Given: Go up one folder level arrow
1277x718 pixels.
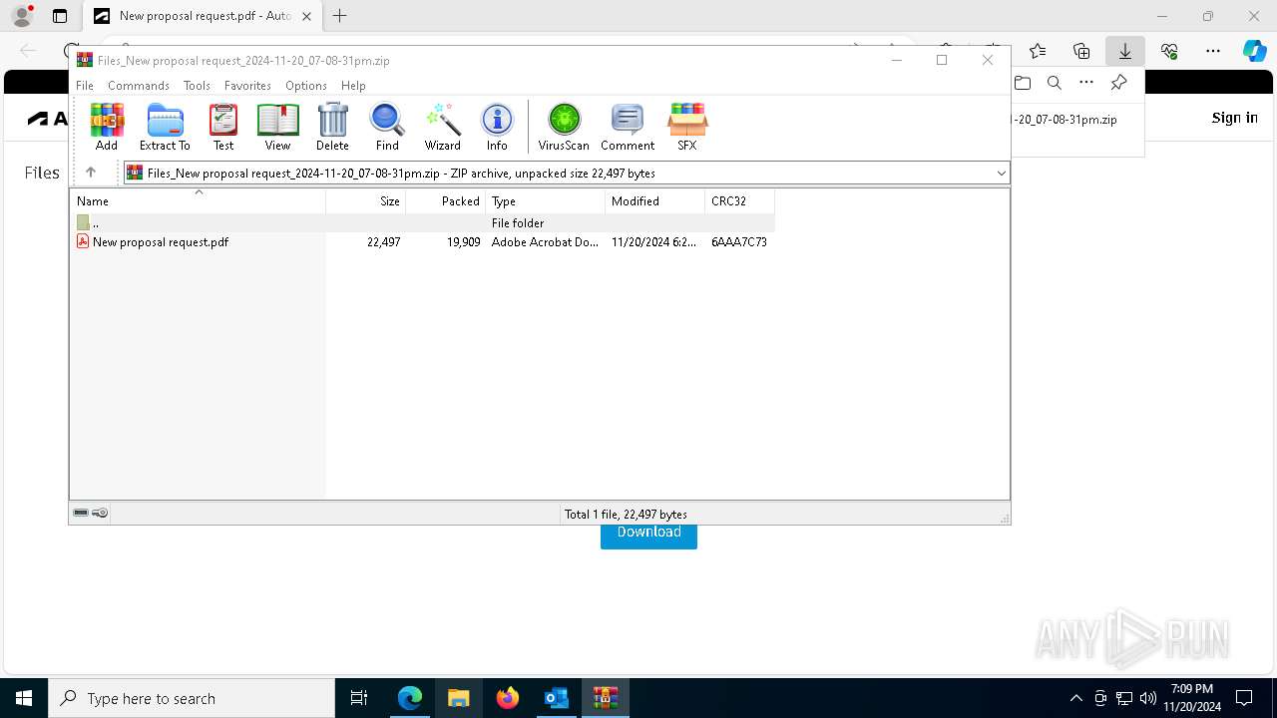Looking at the screenshot, I should 91,173.
